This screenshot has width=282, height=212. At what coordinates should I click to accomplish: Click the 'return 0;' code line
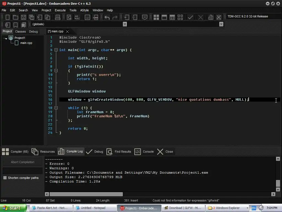click(78, 129)
